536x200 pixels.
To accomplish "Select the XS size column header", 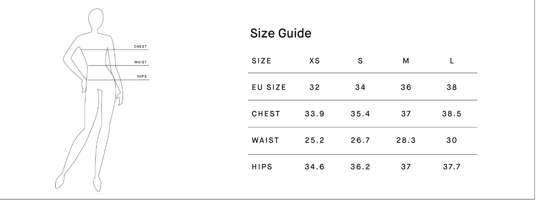I will tap(315, 61).
